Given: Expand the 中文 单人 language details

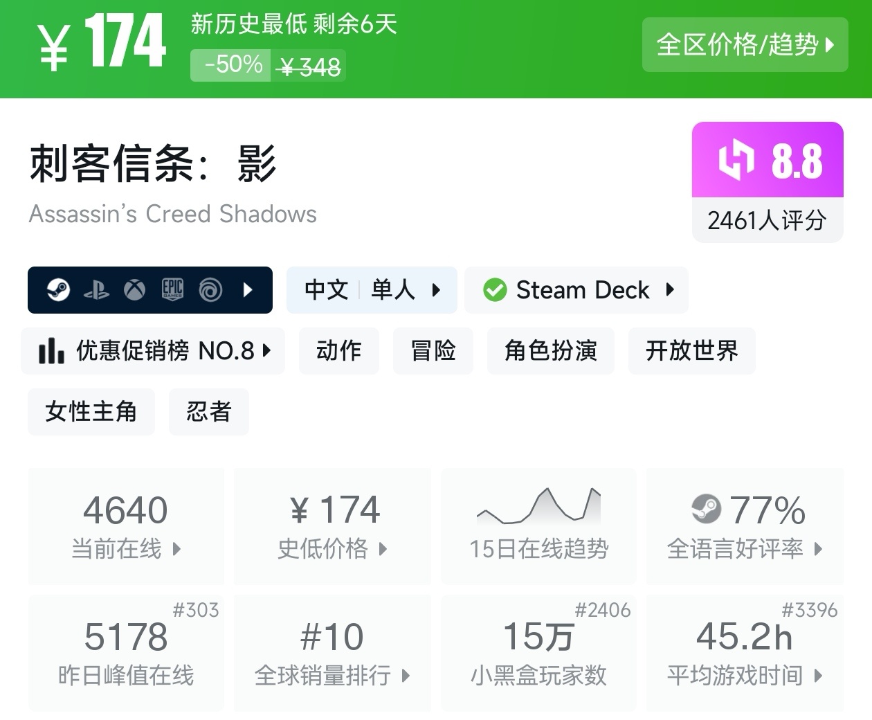Looking at the screenshot, I should 372,290.
